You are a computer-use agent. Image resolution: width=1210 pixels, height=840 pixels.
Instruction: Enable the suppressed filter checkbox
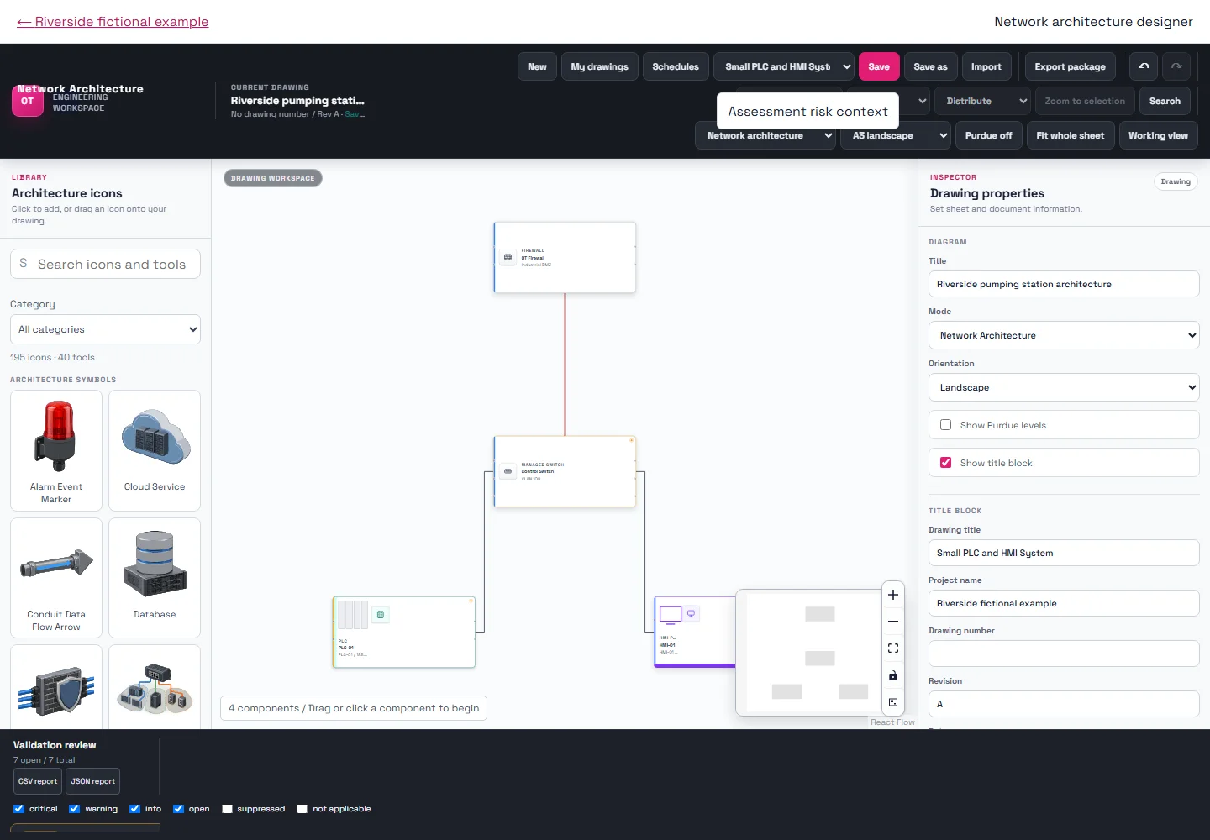point(227,809)
